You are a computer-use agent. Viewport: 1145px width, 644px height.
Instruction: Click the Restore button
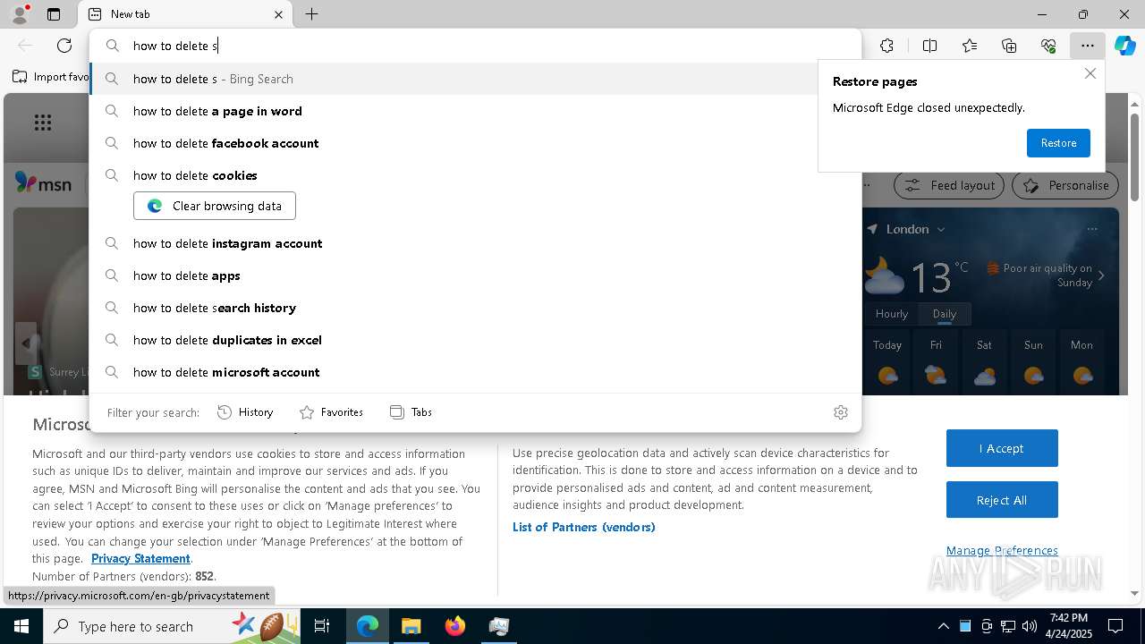click(1058, 143)
